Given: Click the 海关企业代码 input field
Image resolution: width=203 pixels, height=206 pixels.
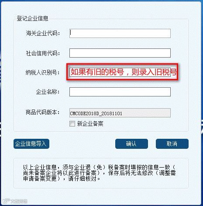Looking at the screenshot, I should click(120, 33).
